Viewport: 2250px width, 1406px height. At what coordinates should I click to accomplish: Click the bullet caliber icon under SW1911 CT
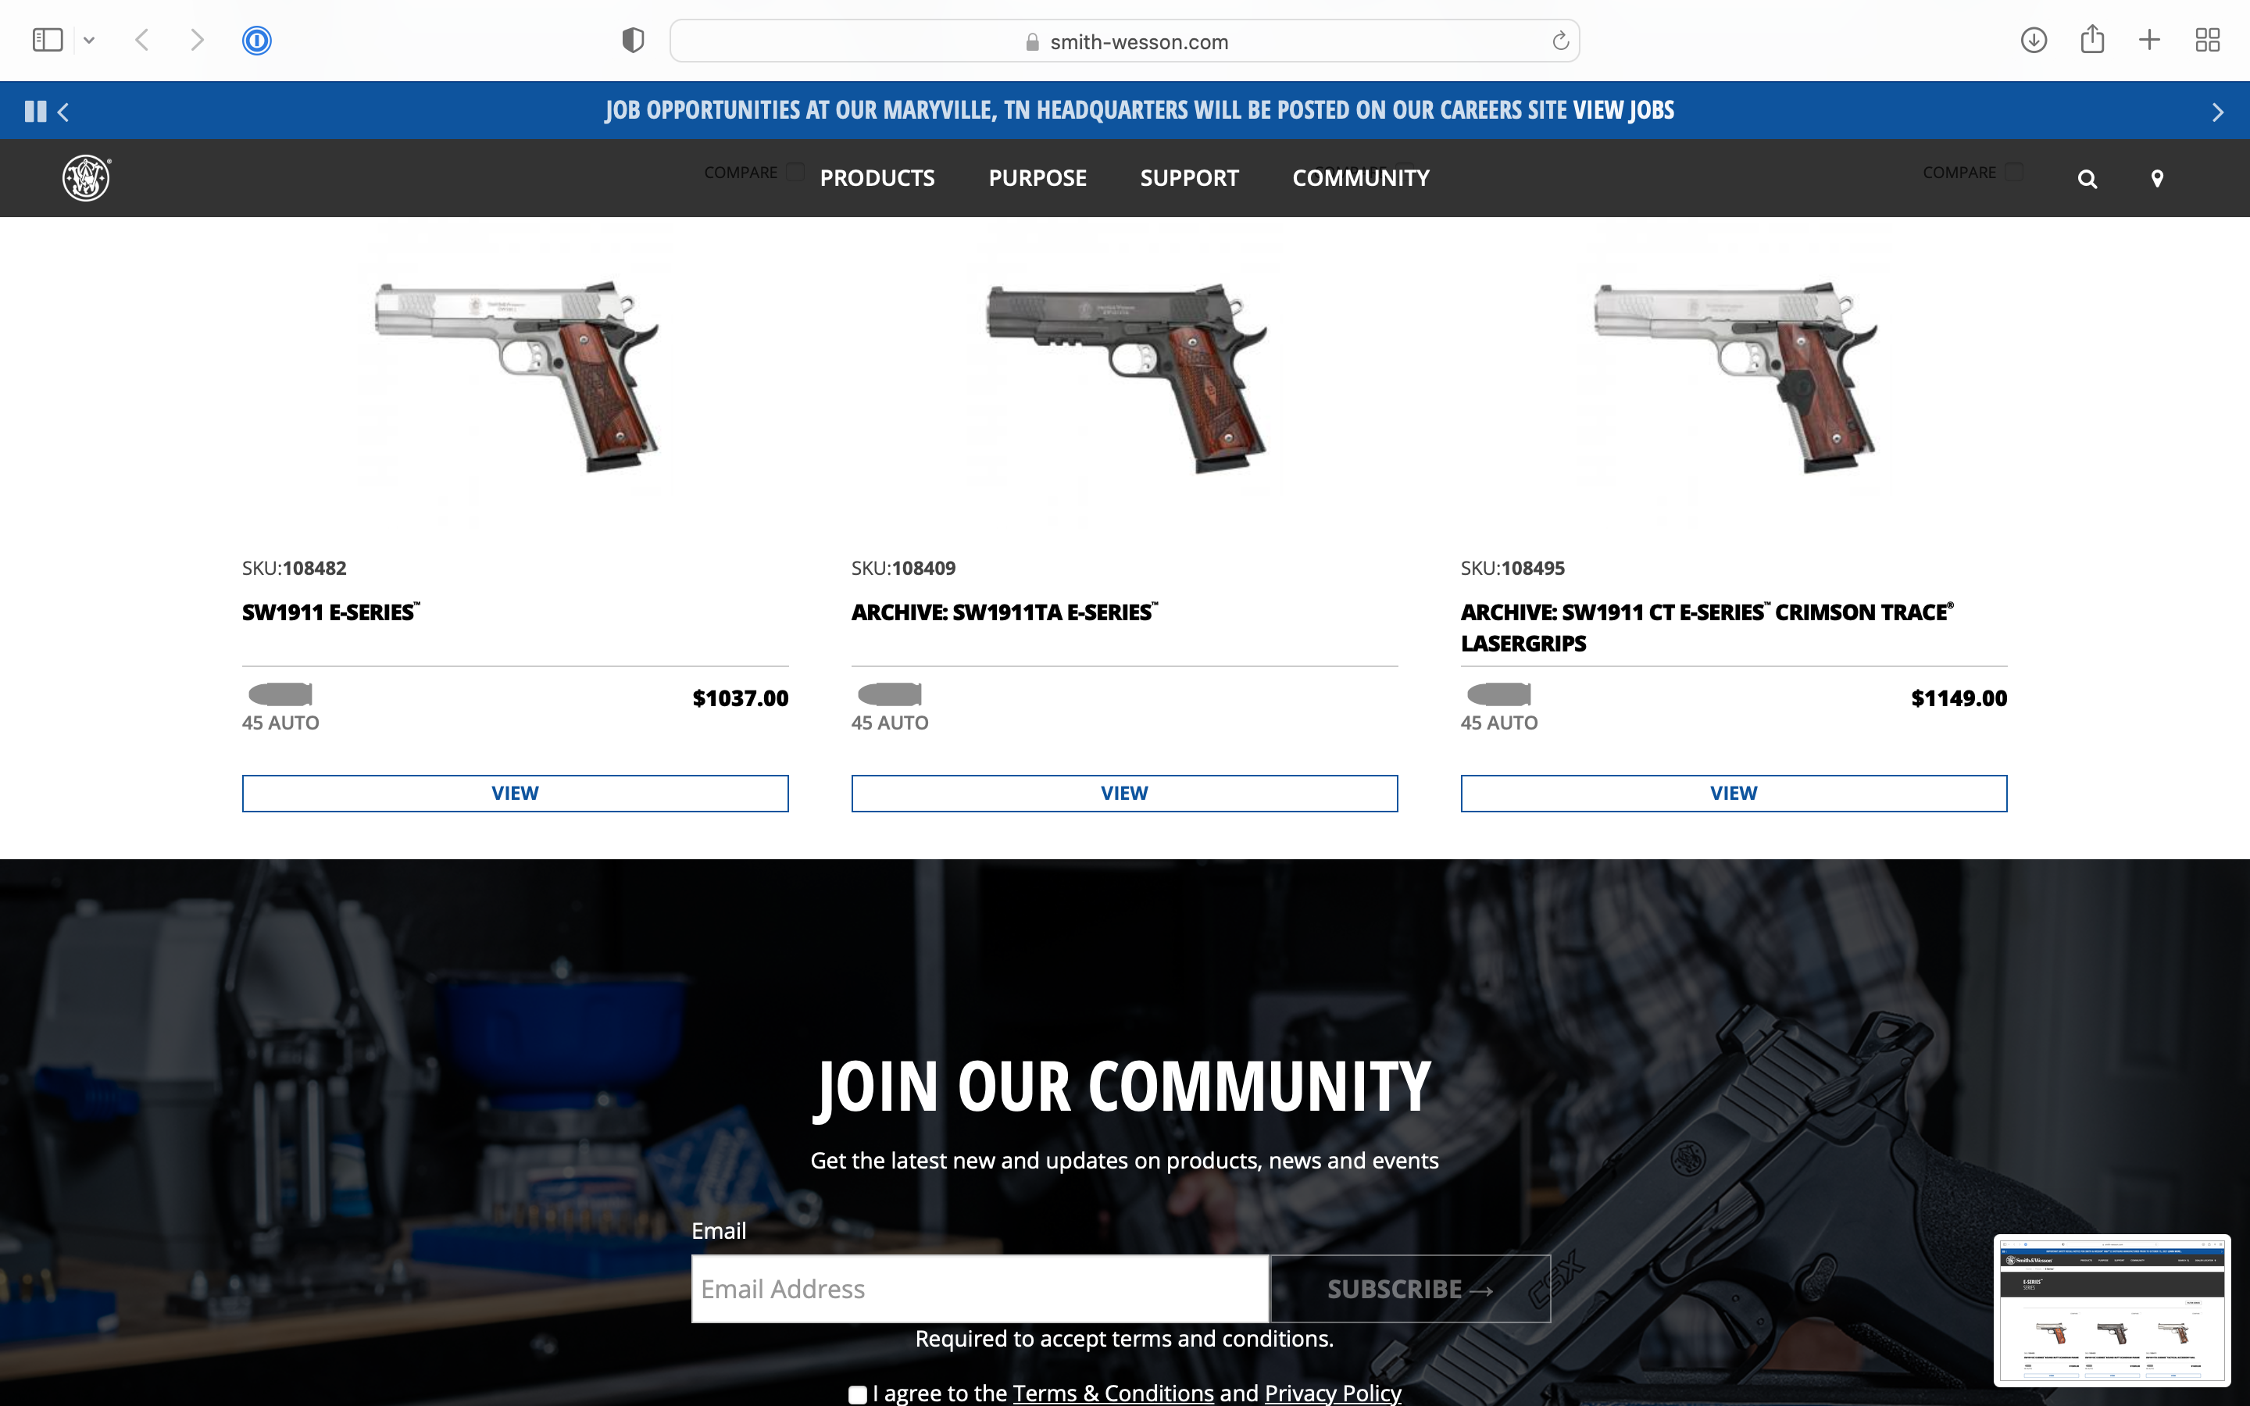point(1498,694)
